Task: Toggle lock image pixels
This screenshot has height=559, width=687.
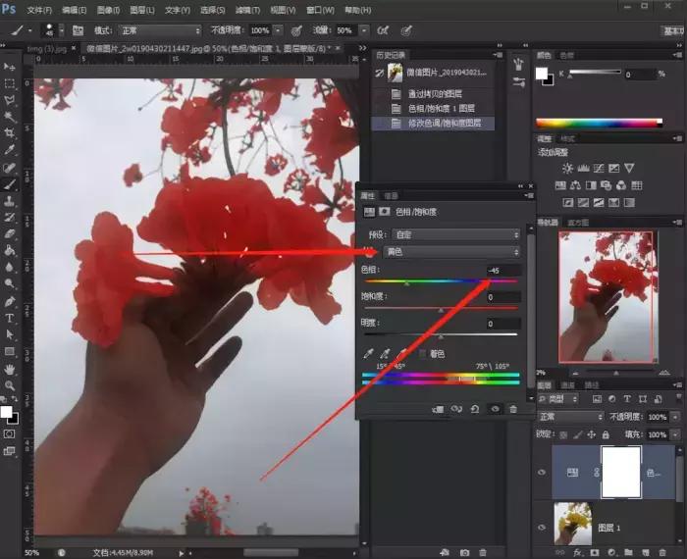Action: (x=578, y=434)
